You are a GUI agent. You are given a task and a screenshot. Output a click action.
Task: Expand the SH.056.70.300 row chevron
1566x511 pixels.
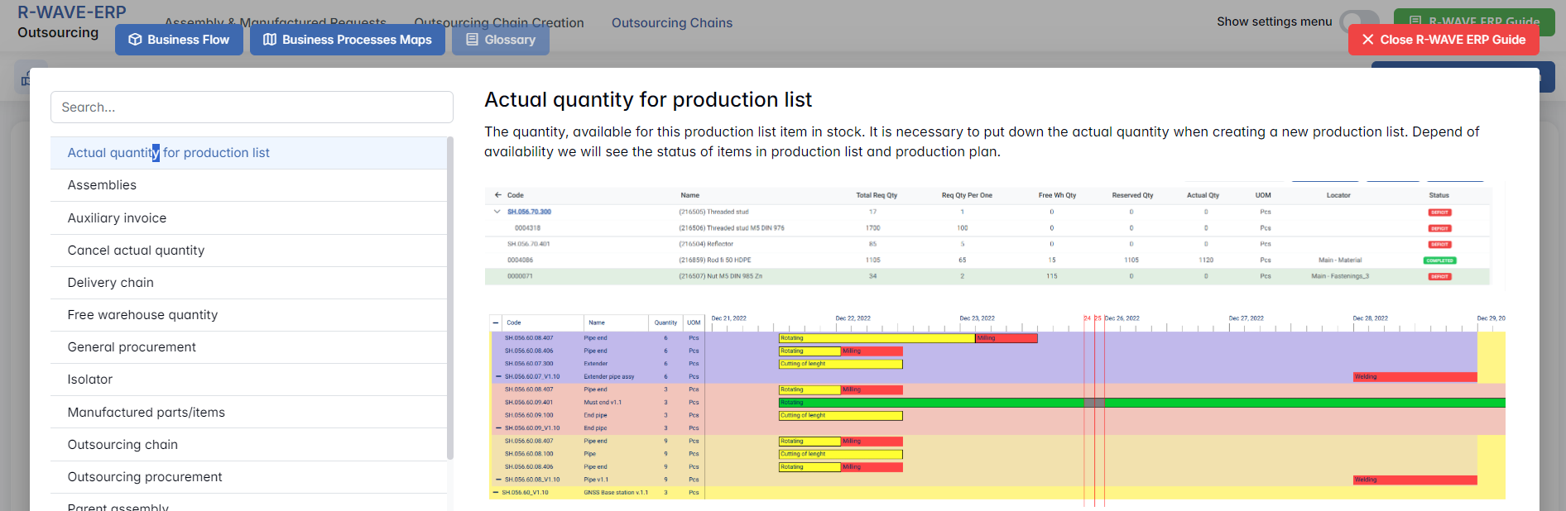click(x=497, y=212)
